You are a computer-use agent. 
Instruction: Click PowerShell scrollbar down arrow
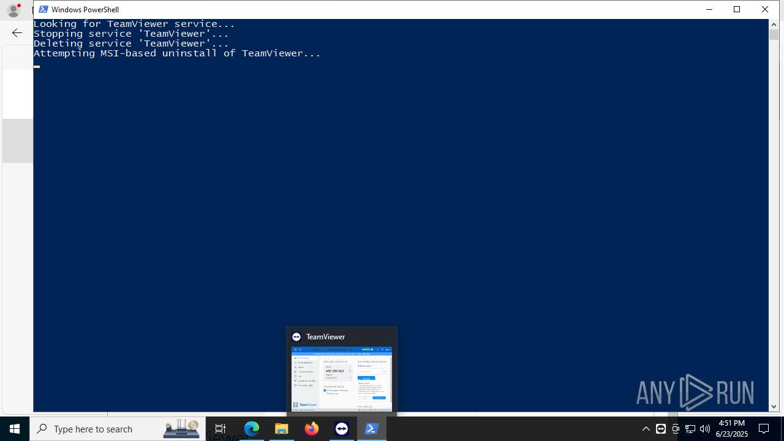(x=774, y=406)
